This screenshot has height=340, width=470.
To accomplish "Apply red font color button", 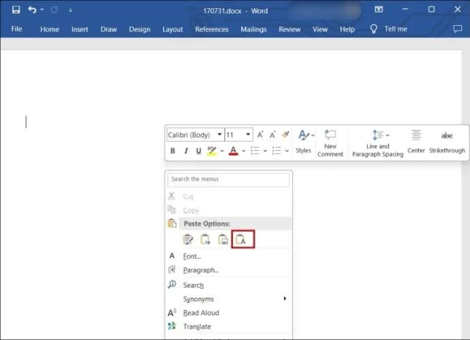I will click(234, 151).
